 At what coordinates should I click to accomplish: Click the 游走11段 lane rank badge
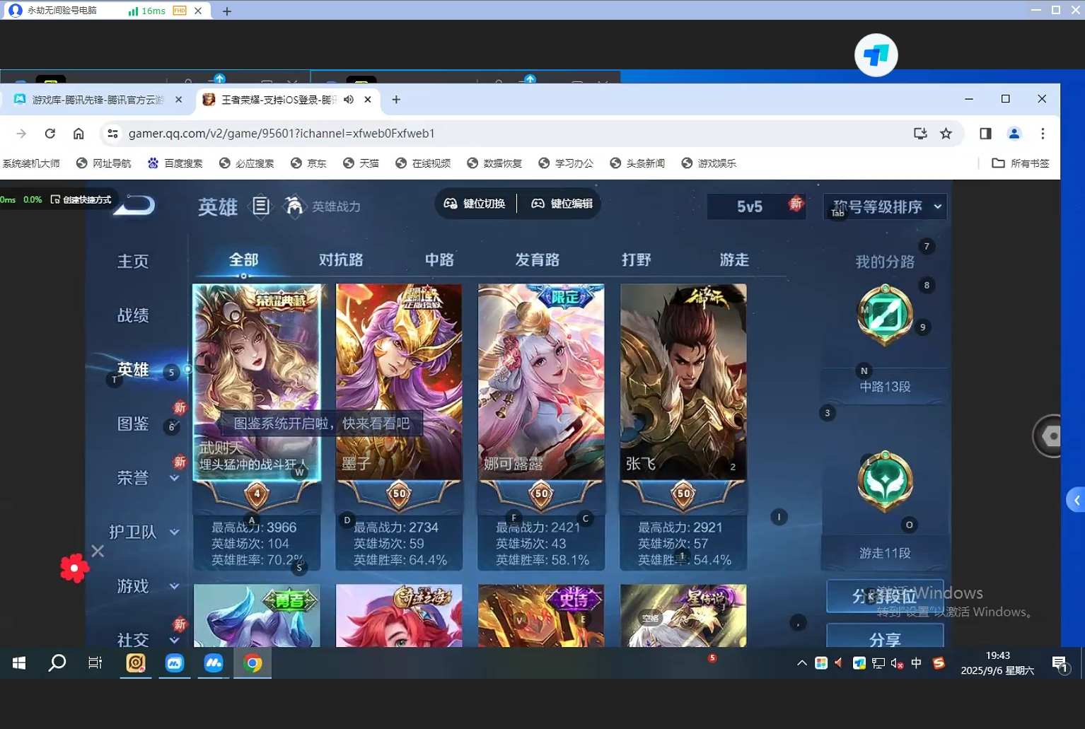coord(885,482)
